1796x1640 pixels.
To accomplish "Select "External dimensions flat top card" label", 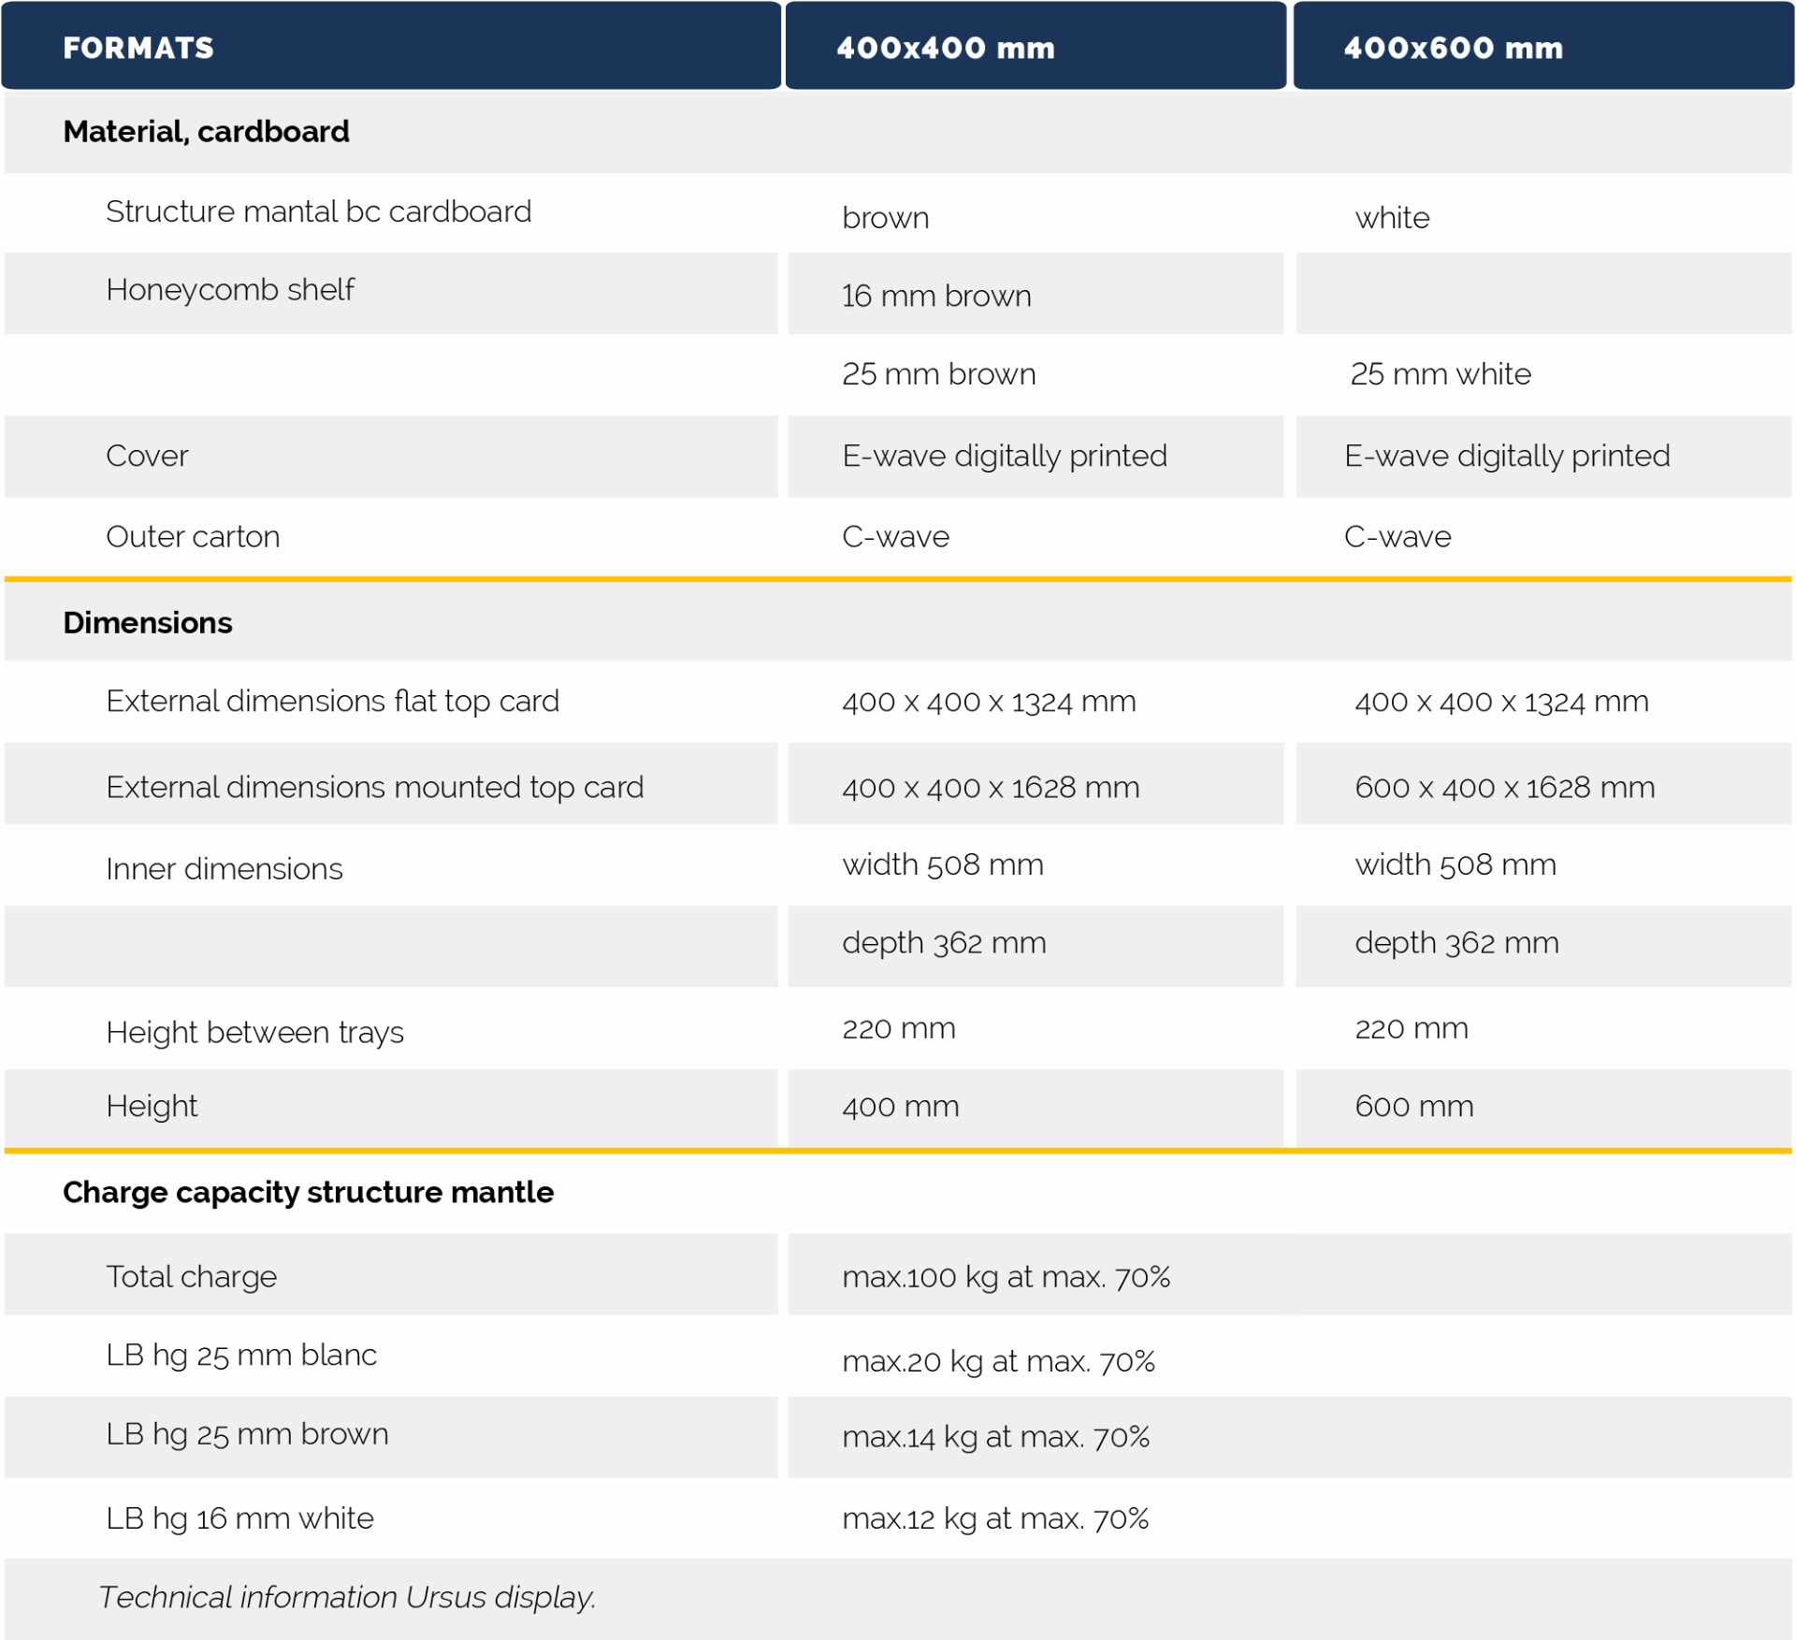I will point(332,702).
